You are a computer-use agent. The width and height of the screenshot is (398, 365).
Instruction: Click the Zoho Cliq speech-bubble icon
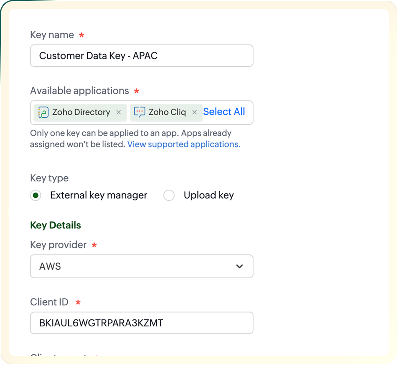tap(139, 112)
